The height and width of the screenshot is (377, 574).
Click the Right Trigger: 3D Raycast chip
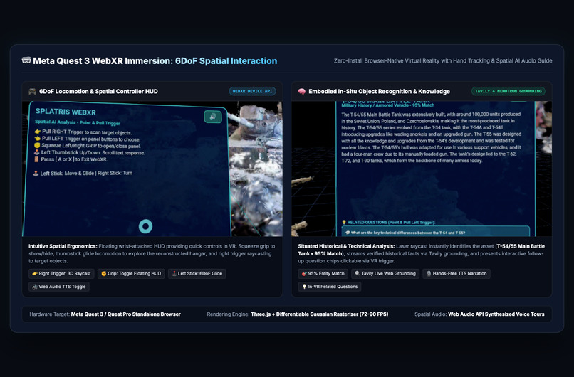[61, 274]
